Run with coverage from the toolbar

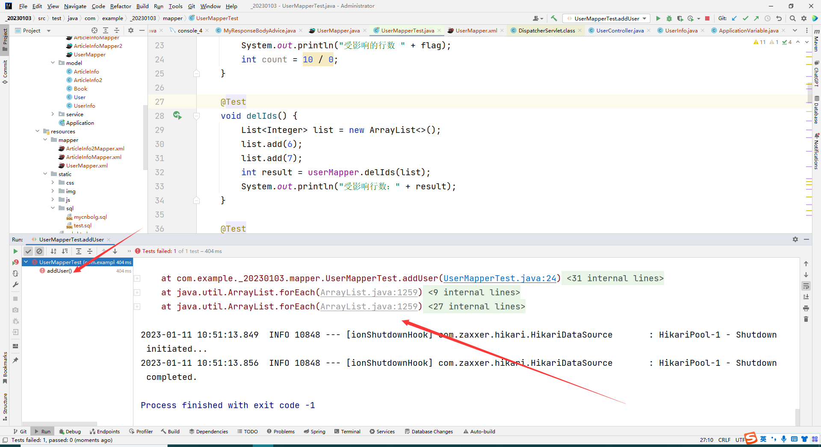tap(680, 18)
